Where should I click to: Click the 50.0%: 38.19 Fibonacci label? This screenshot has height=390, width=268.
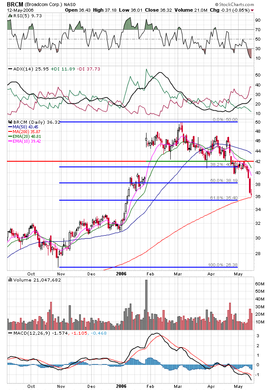(x=224, y=181)
